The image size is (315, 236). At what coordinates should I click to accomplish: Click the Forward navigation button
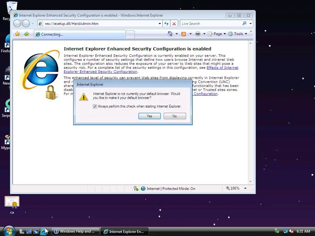[x=26, y=23]
